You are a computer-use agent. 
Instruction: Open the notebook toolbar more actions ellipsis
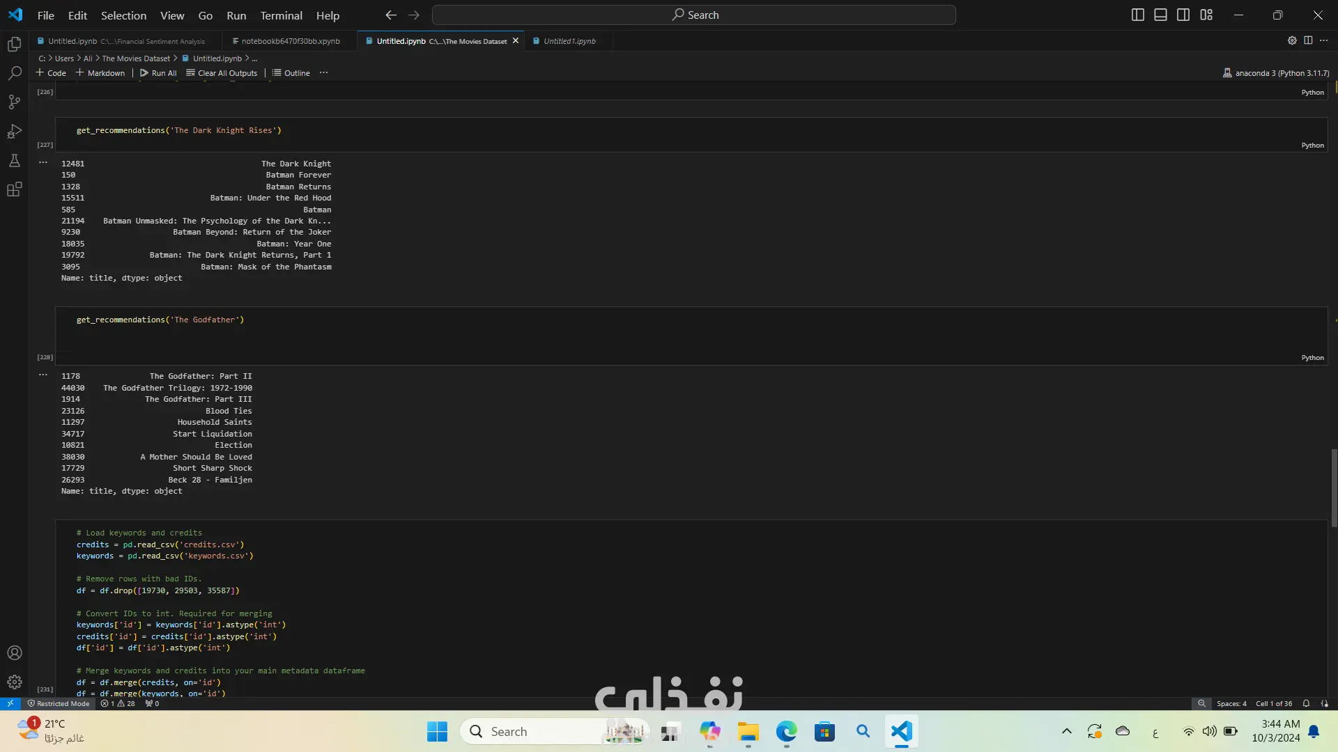(x=323, y=72)
